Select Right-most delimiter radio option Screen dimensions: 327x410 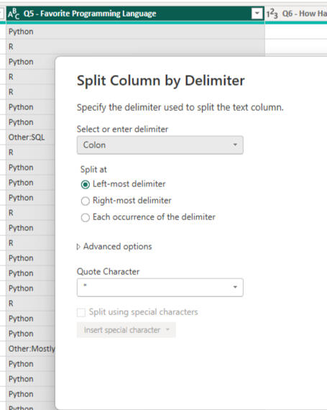click(x=85, y=201)
